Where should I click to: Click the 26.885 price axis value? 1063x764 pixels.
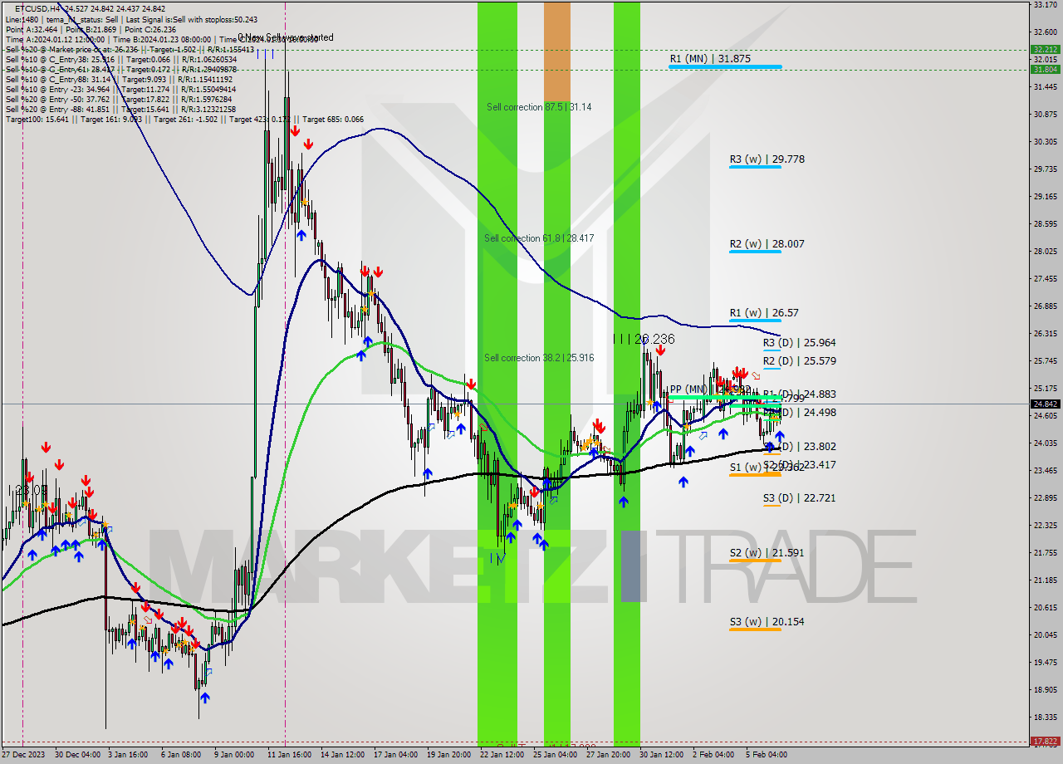(1046, 306)
